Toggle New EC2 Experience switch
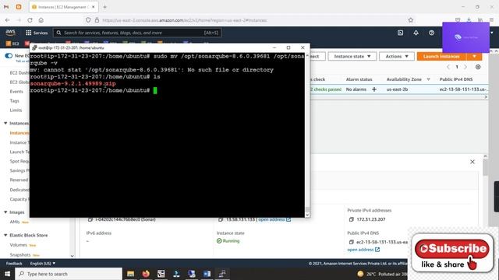Image resolution: width=499 pixels, height=280 pixels. (9, 55)
